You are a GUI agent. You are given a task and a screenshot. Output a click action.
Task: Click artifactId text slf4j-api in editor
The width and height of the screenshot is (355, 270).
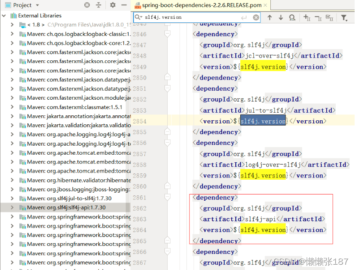[261, 219]
